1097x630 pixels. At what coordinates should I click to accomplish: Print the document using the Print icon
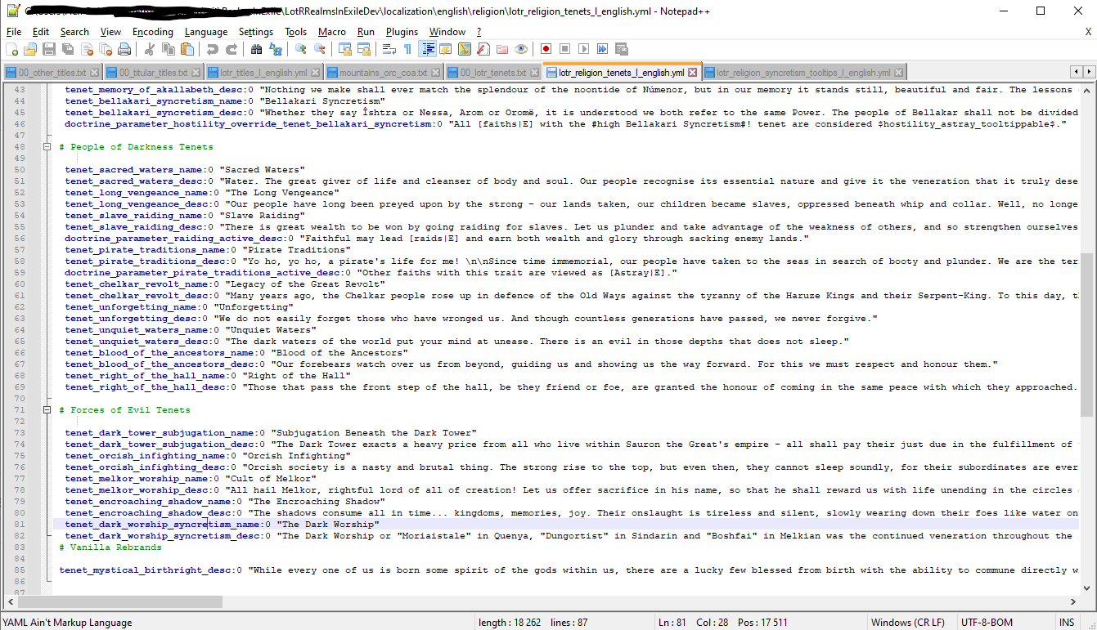[x=124, y=49]
